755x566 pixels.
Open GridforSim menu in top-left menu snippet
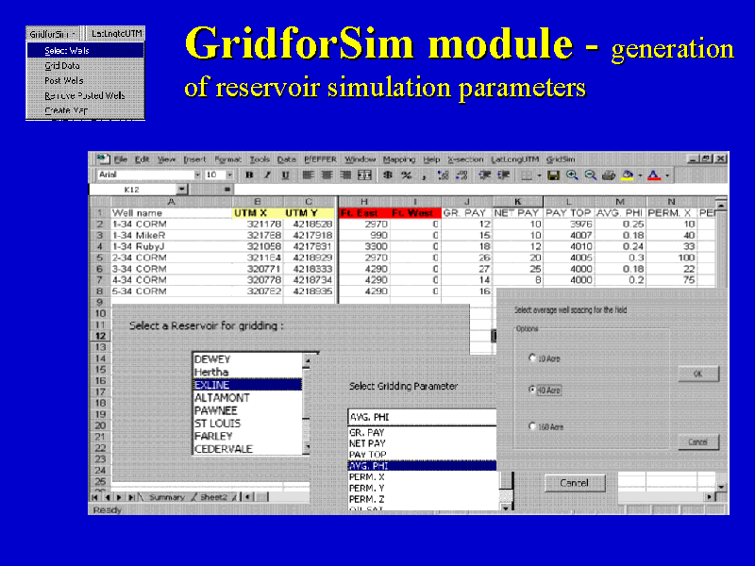(52, 34)
